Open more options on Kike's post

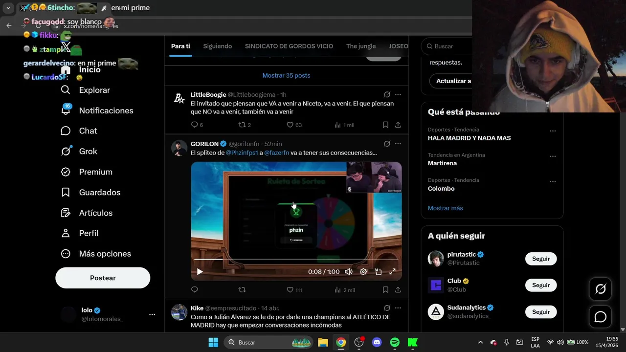[398, 308]
